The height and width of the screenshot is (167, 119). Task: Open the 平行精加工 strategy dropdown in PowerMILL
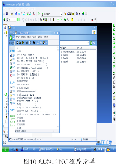[x=61, y=14]
